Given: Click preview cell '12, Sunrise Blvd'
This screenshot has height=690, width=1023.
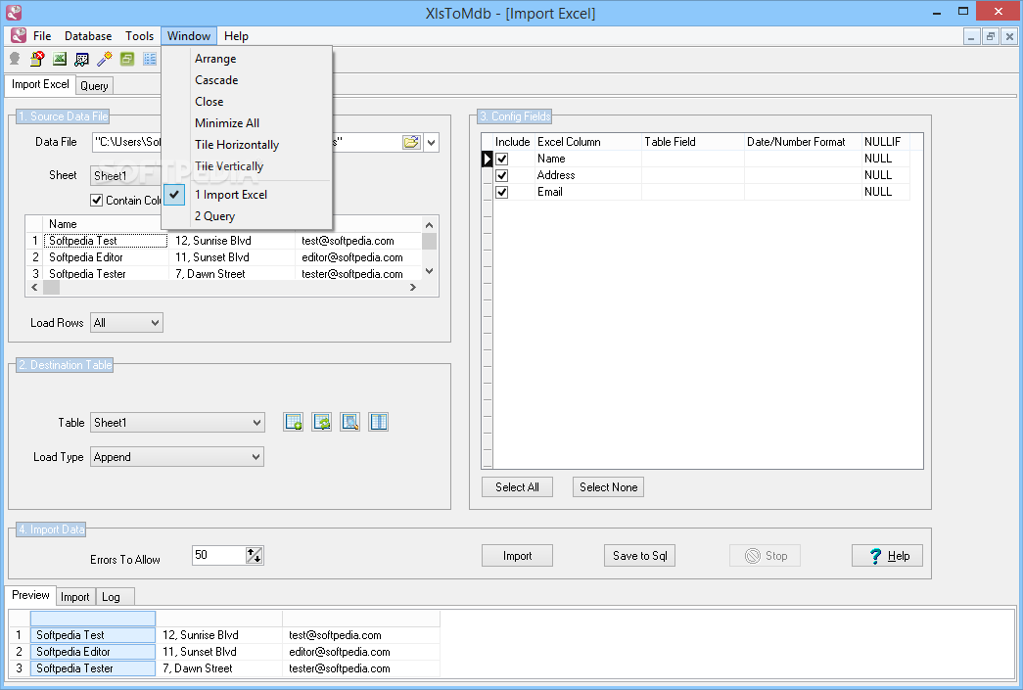Looking at the screenshot, I should coord(218,635).
